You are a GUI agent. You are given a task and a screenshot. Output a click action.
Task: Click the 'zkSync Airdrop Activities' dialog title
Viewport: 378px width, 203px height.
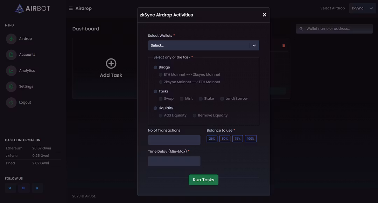[166, 15]
